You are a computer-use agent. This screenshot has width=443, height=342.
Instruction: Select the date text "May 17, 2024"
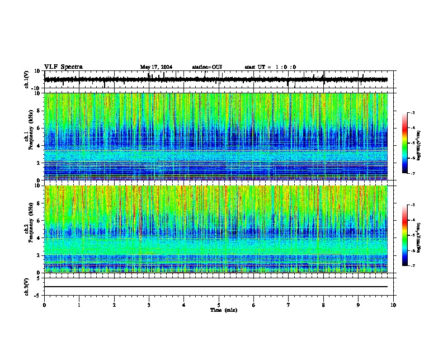point(156,67)
